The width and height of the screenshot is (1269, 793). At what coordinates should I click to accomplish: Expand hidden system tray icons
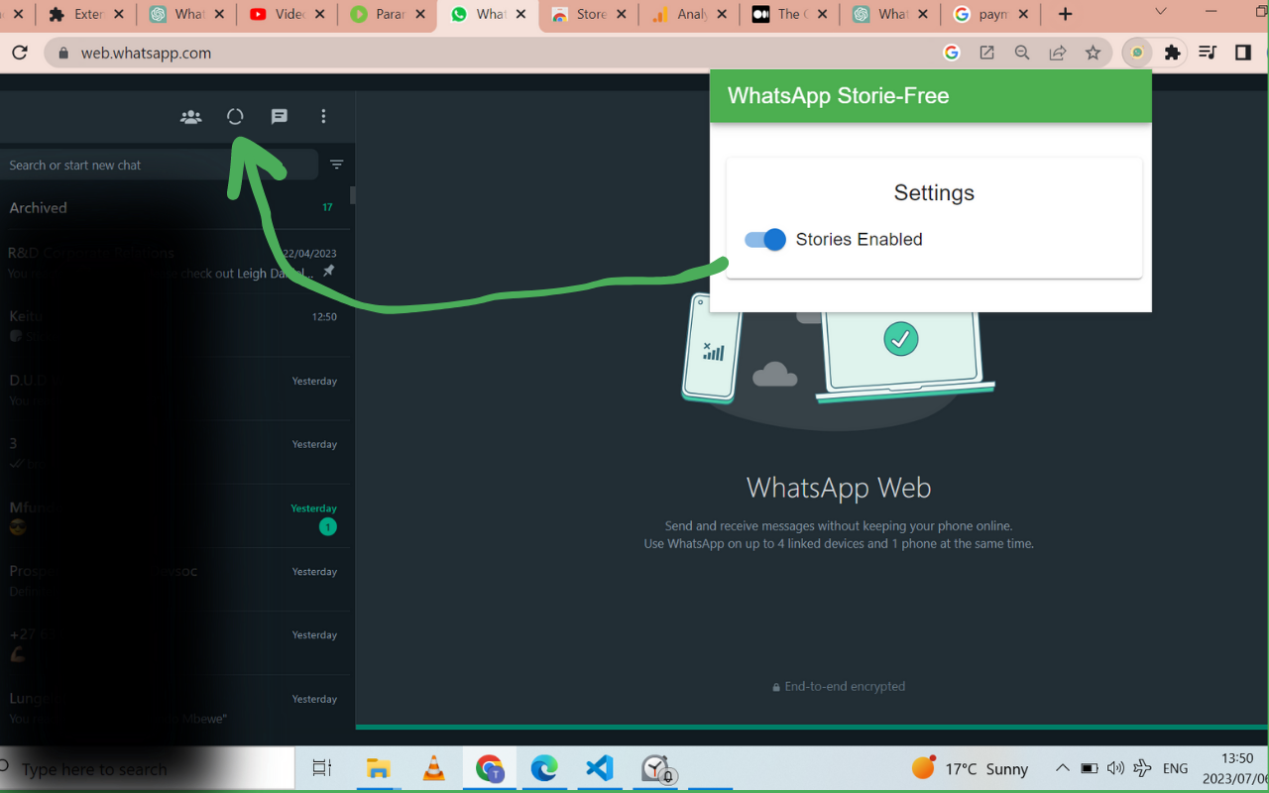[1062, 768]
